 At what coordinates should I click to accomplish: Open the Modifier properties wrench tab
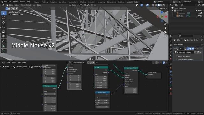(171, 72)
